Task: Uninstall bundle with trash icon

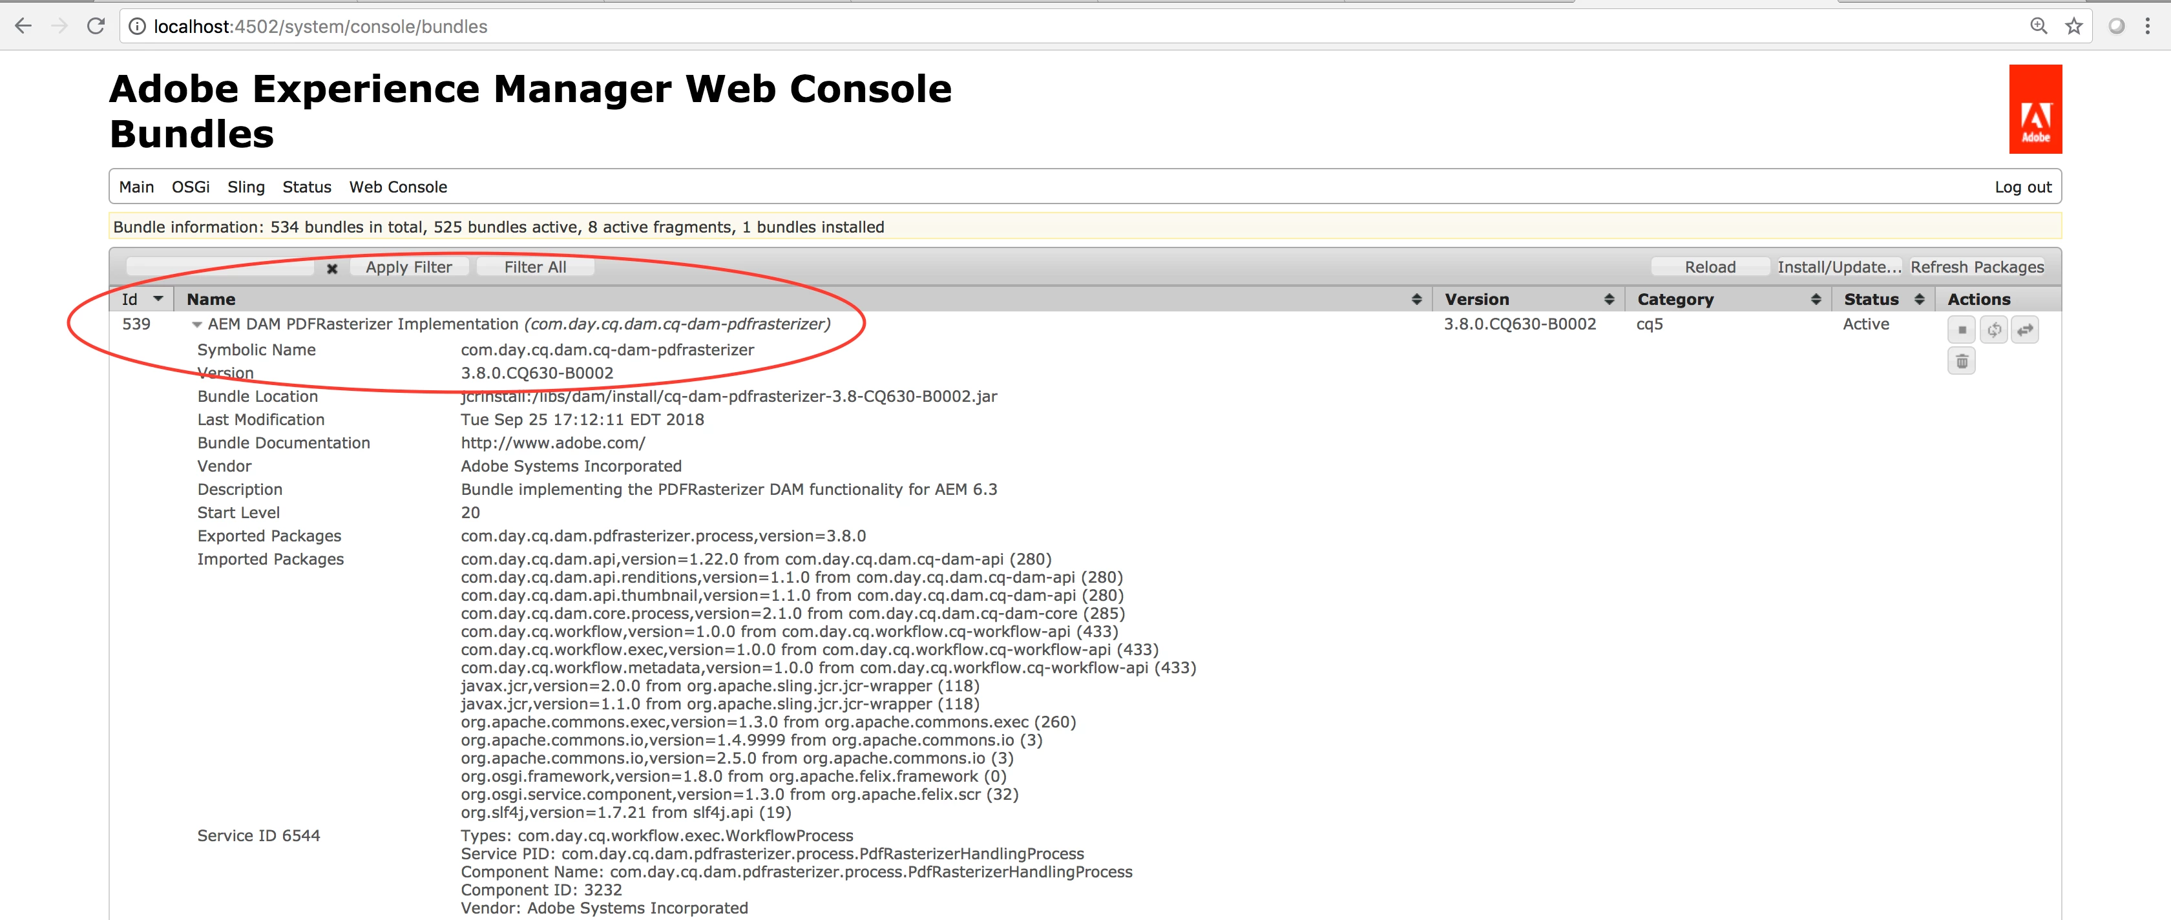Action: (x=1961, y=361)
